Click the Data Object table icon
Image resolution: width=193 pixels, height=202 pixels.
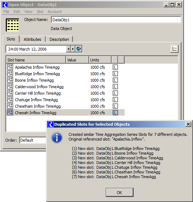12,25
